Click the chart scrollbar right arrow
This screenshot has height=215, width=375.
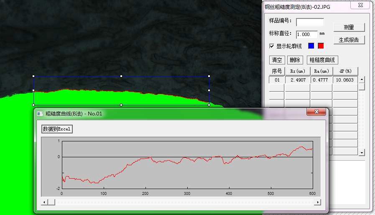pyautogui.click(x=318, y=202)
